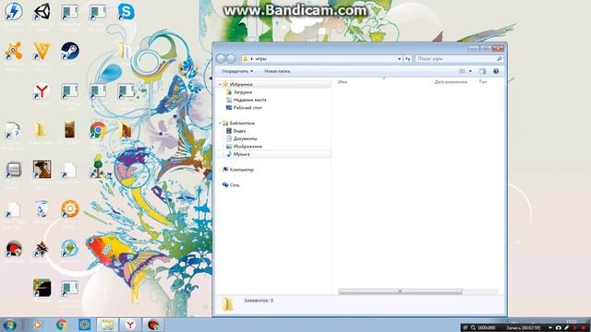
Task: Select the Bandicam red circle desktop shortcut
Action: (x=14, y=249)
